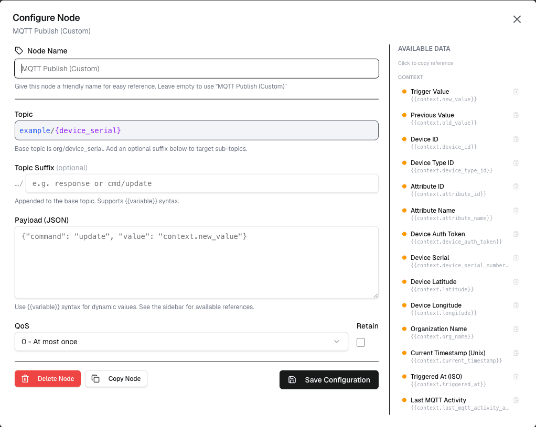Image resolution: width=536 pixels, height=427 pixels.
Task: Copy the Trigger Value reference icon
Action: pos(516,92)
